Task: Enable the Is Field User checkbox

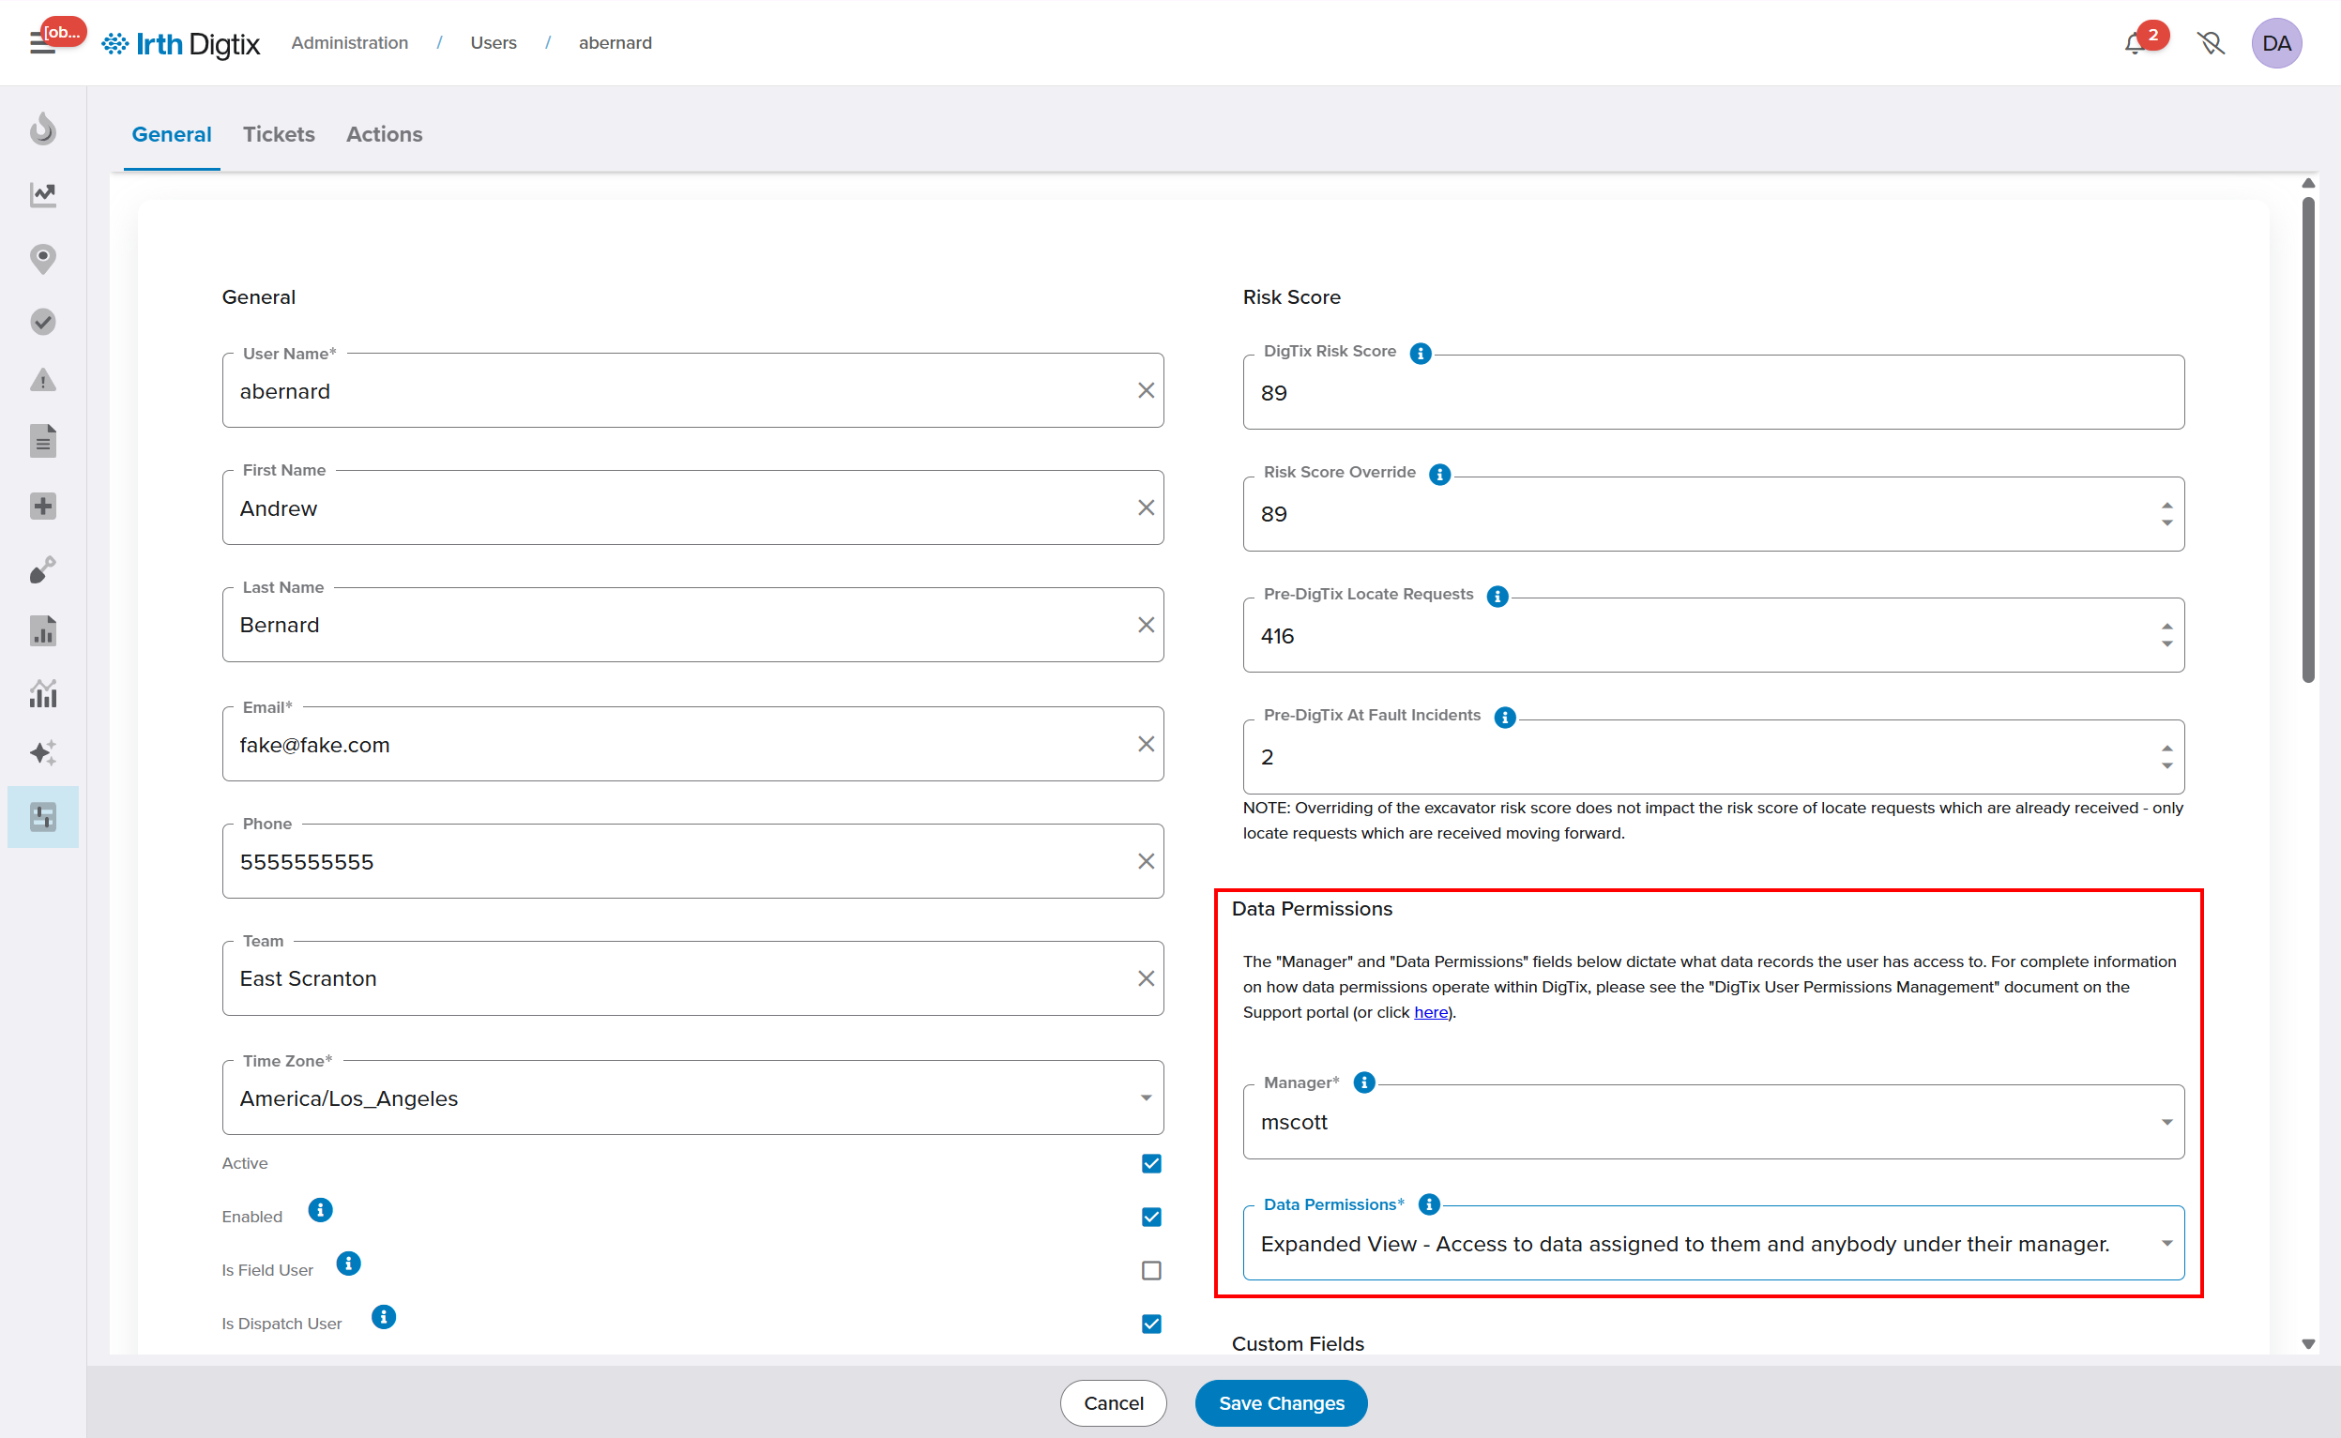Action: [x=1151, y=1271]
